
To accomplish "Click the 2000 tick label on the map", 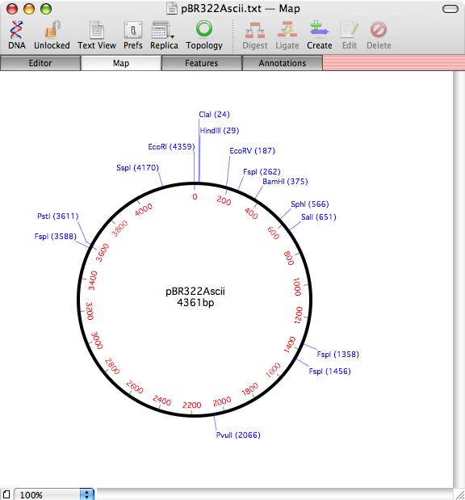I will (222, 401).
